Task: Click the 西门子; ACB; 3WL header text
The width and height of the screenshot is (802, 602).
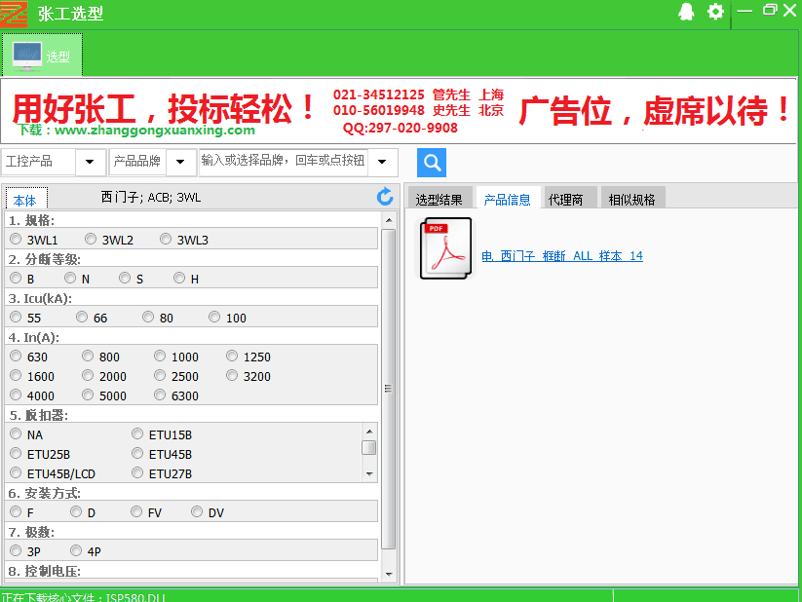Action: [151, 198]
